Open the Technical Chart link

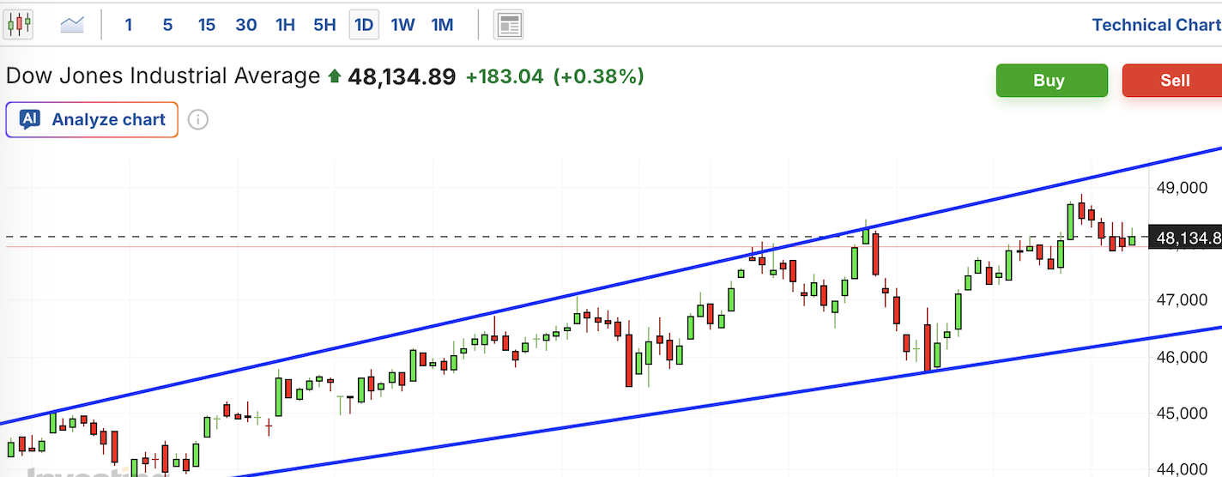(x=1155, y=25)
